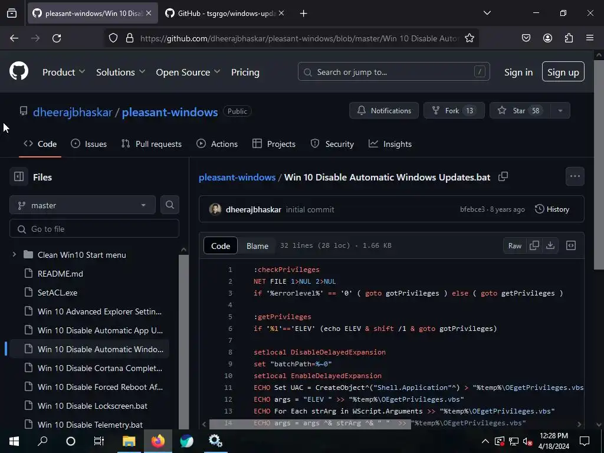Click the GitHub logo home icon

[19, 71]
